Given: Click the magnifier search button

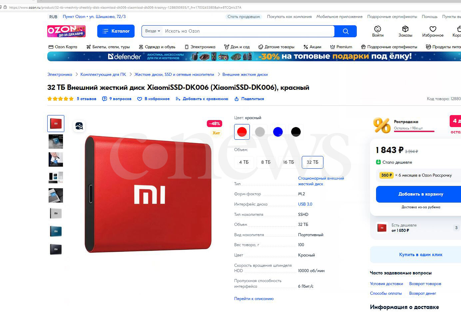Looking at the screenshot, I should click(x=345, y=31).
